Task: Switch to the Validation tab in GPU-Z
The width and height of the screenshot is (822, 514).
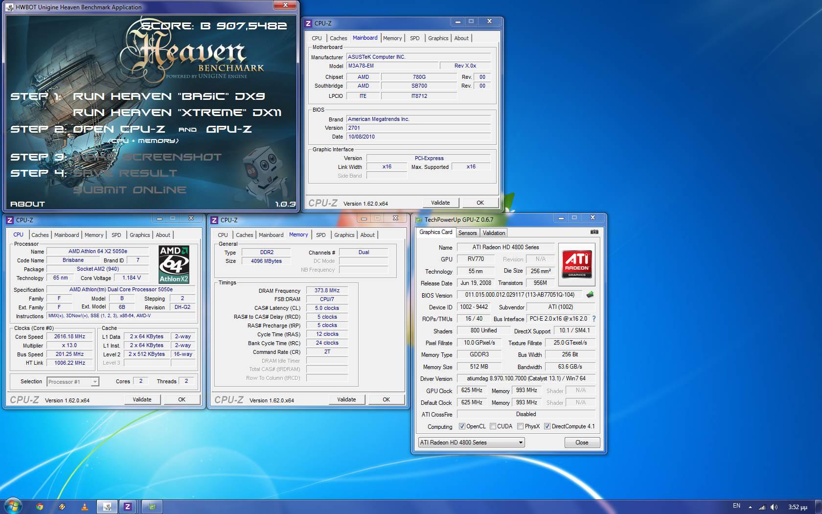Action: tap(494, 233)
